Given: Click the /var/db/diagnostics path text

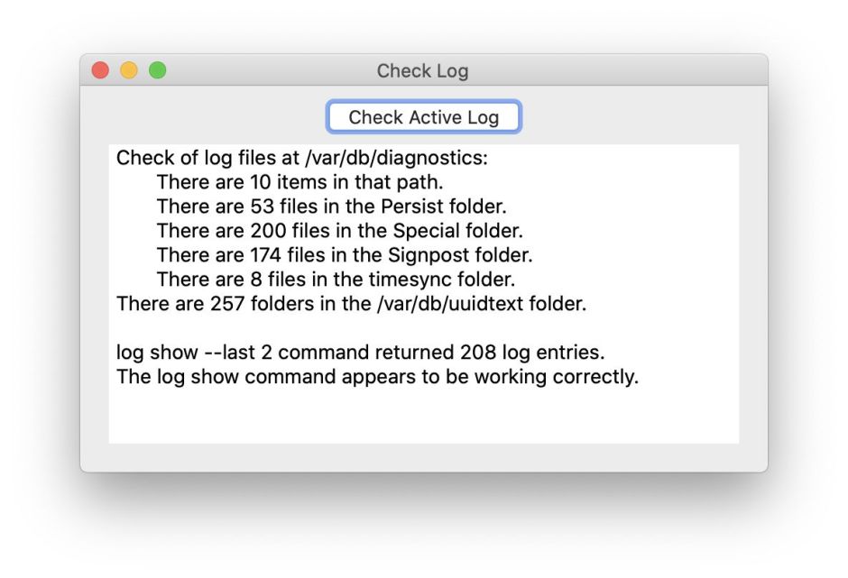Looking at the screenshot, I should coord(395,158).
